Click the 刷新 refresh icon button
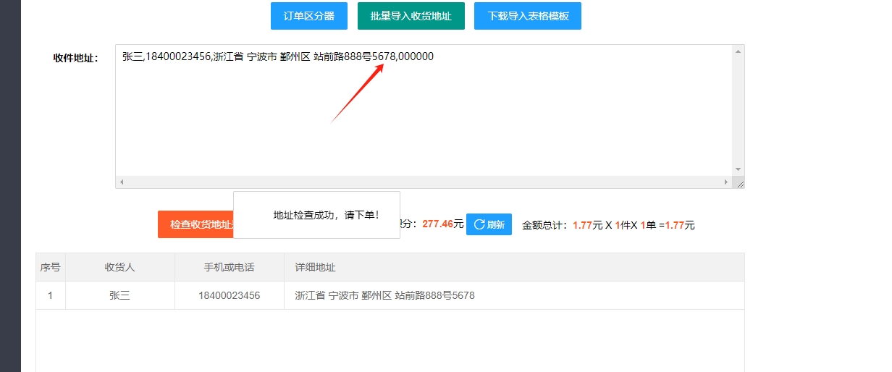This screenshot has height=372, width=892. [489, 224]
